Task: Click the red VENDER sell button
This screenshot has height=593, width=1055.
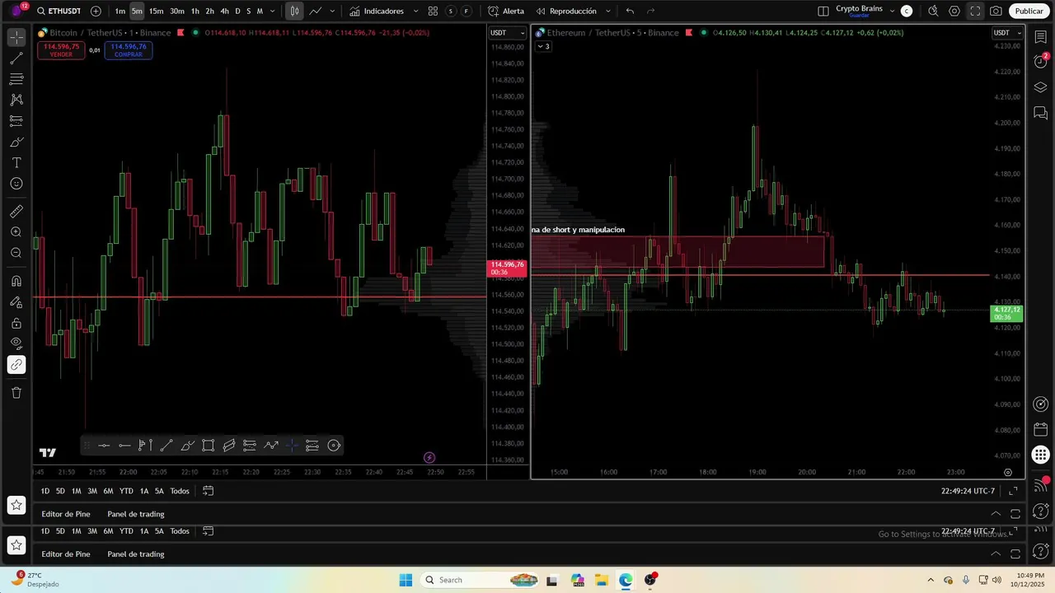Action: [x=62, y=50]
